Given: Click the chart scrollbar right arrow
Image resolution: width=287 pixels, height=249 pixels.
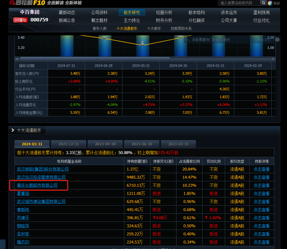Looking at the screenshot, I should (x=273, y=59).
